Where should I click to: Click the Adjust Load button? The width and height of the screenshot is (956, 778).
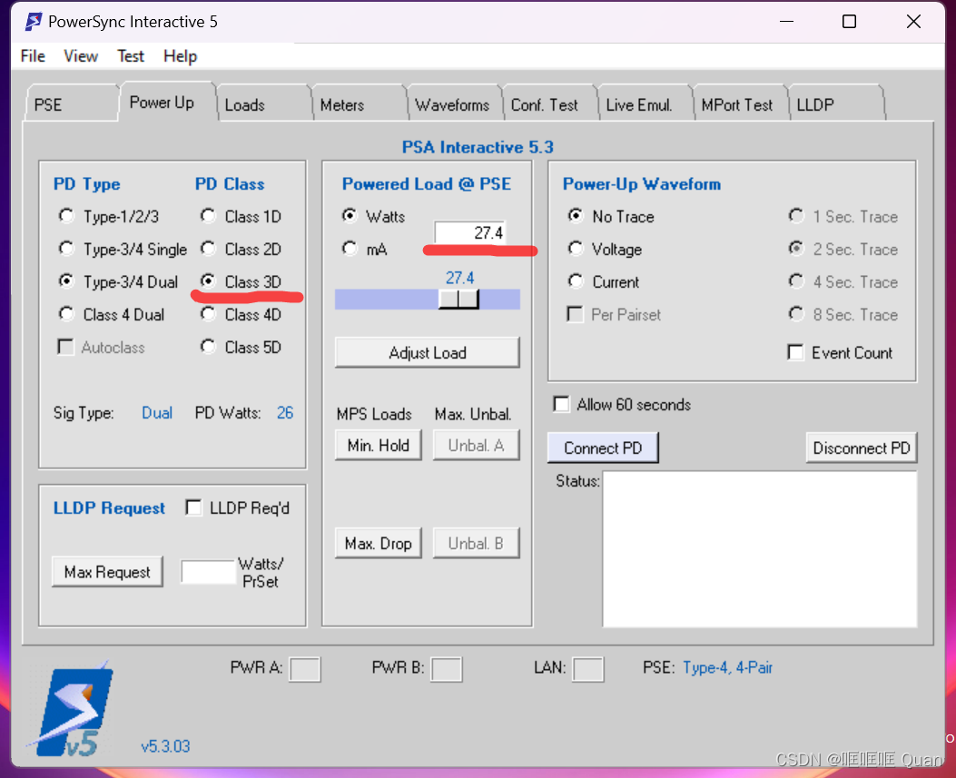click(427, 352)
